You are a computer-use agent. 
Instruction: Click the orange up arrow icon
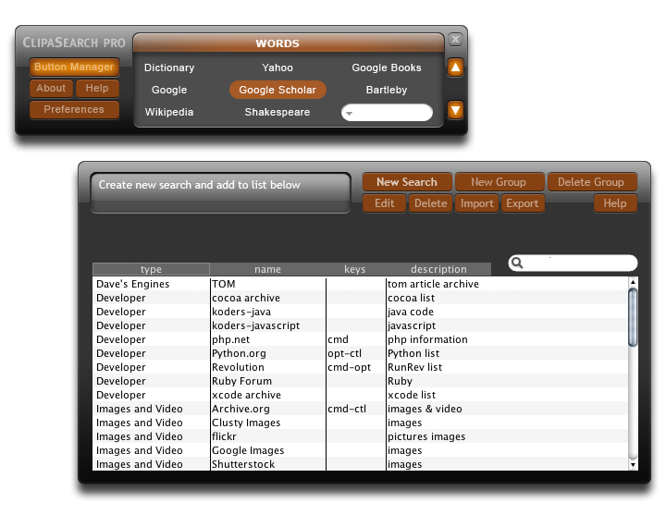tap(455, 67)
